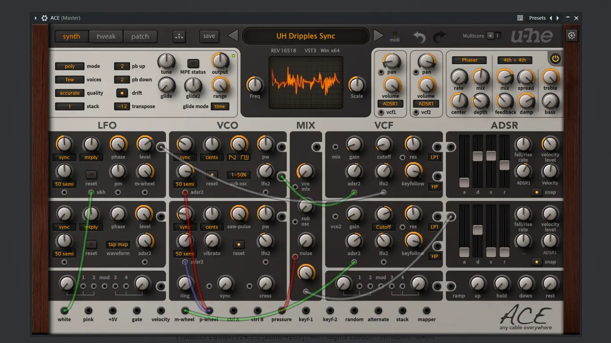Toggle VCO1 reset button
Image resolution: width=611 pixels, height=343 pixels.
[212, 175]
